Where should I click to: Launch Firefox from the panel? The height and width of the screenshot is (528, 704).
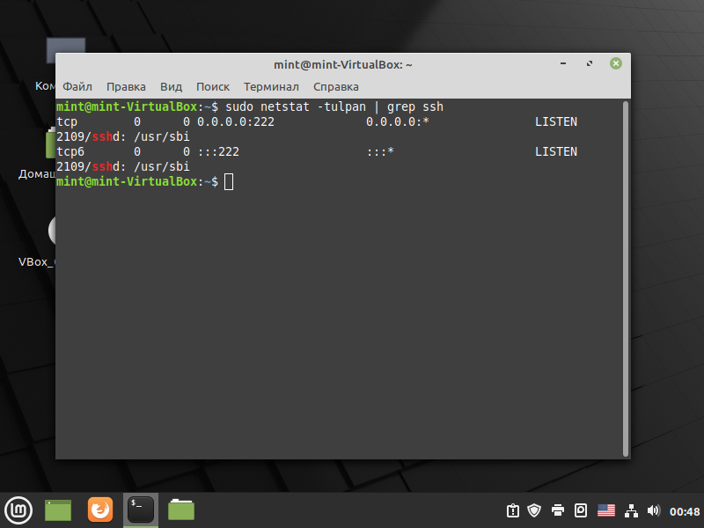pyautogui.click(x=100, y=510)
